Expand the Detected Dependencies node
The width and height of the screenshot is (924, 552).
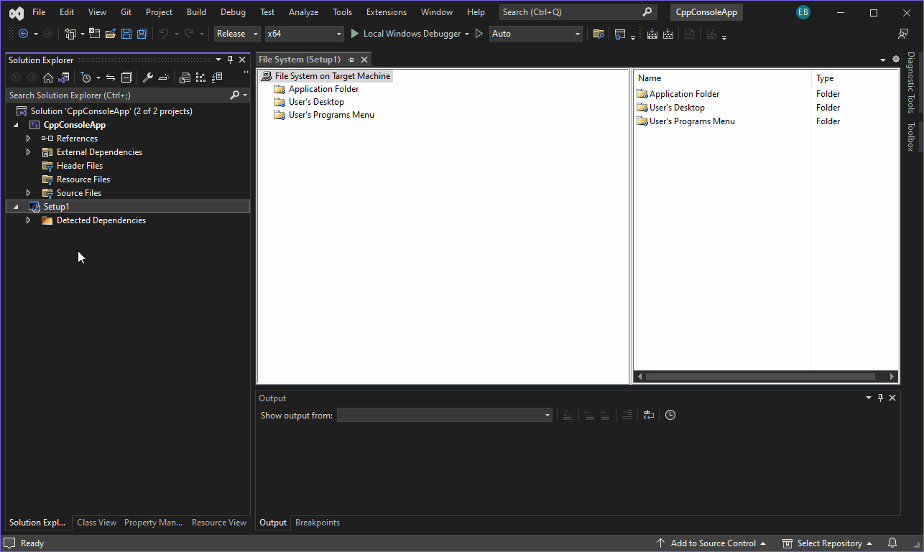coord(29,220)
